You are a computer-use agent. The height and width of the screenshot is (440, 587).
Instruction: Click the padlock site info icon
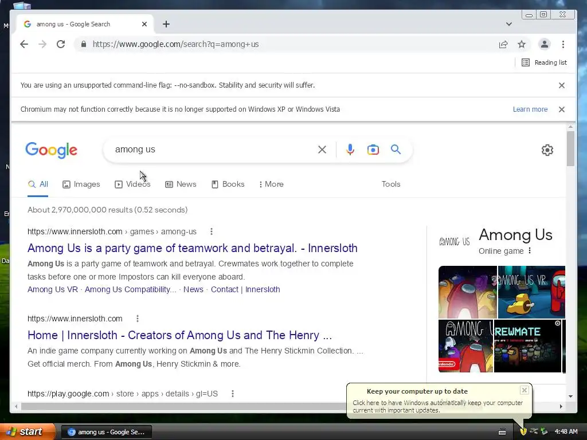coord(84,44)
